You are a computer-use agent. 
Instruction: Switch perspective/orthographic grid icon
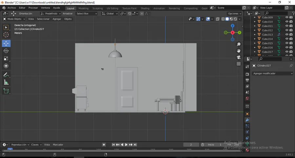click(239, 64)
